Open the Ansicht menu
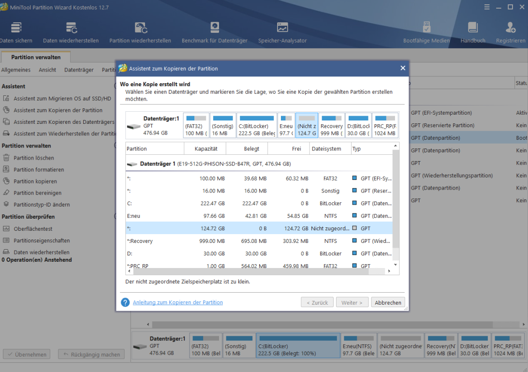The height and width of the screenshot is (372, 528). pyautogui.click(x=47, y=70)
